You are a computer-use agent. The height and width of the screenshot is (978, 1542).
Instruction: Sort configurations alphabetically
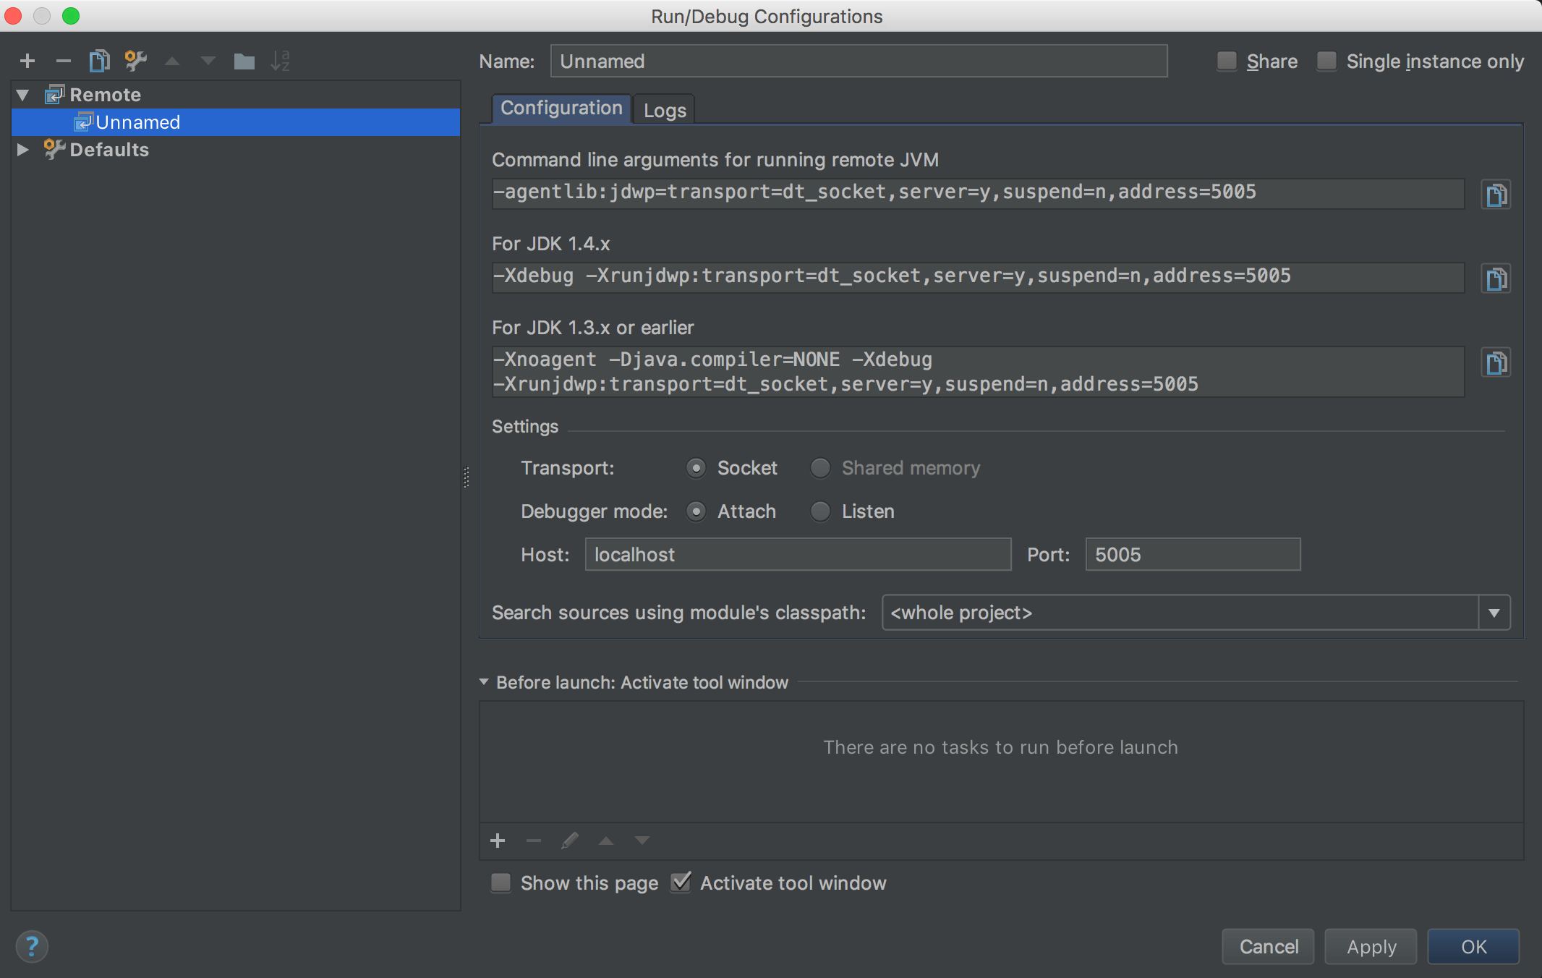(281, 61)
